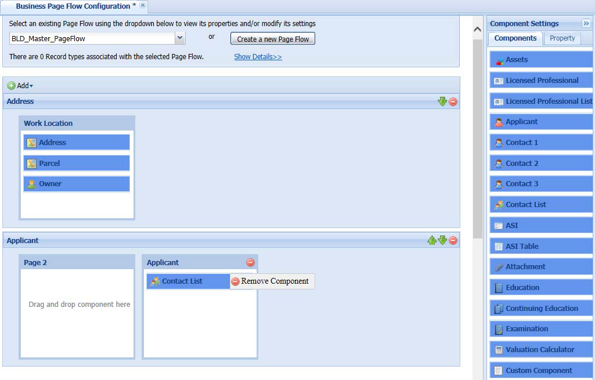The width and height of the screenshot is (595, 380).
Task: Collapse the Component Settings panel
Action: [586, 24]
